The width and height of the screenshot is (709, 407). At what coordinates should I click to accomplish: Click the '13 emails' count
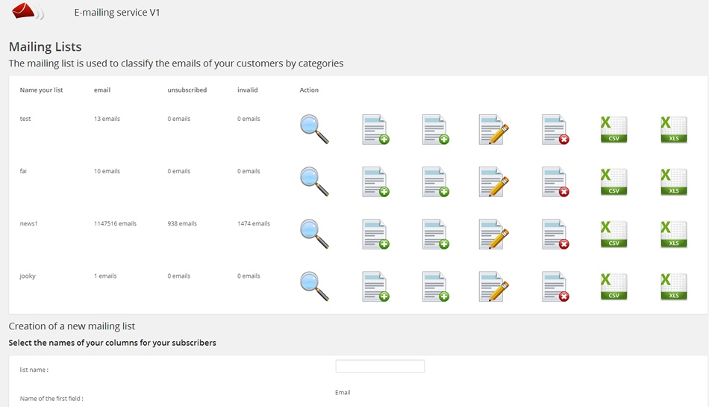(x=107, y=119)
